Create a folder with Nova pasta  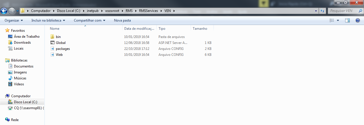(x=122, y=20)
